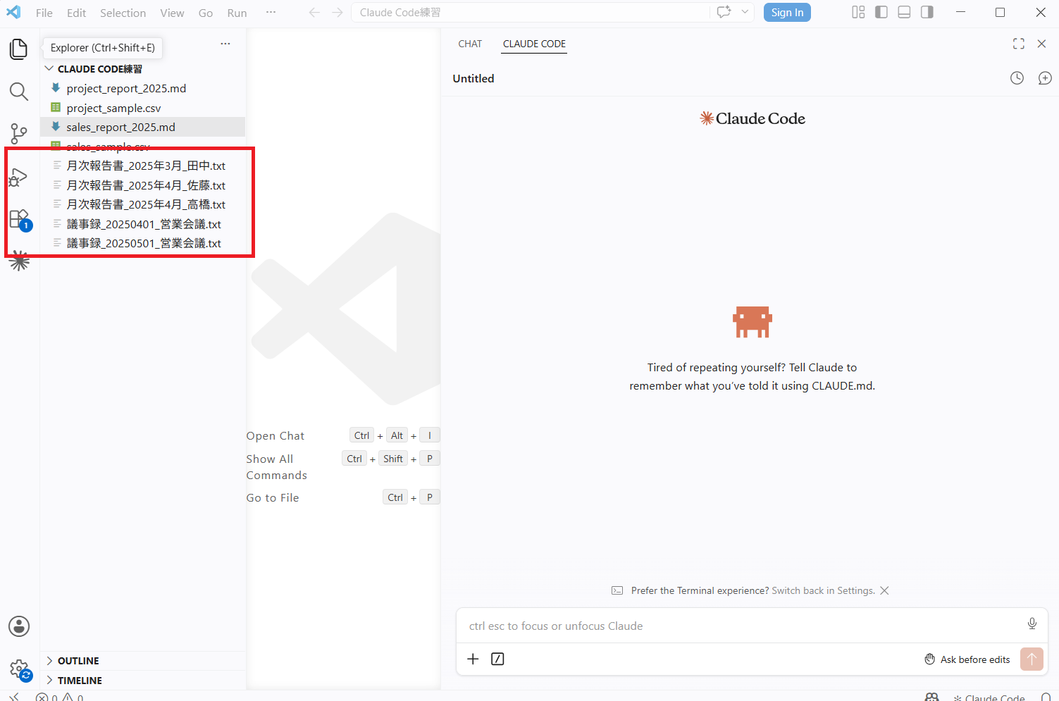Viewport: 1059px width, 701px height.
Task: Click the Sign In button
Action: 787,12
